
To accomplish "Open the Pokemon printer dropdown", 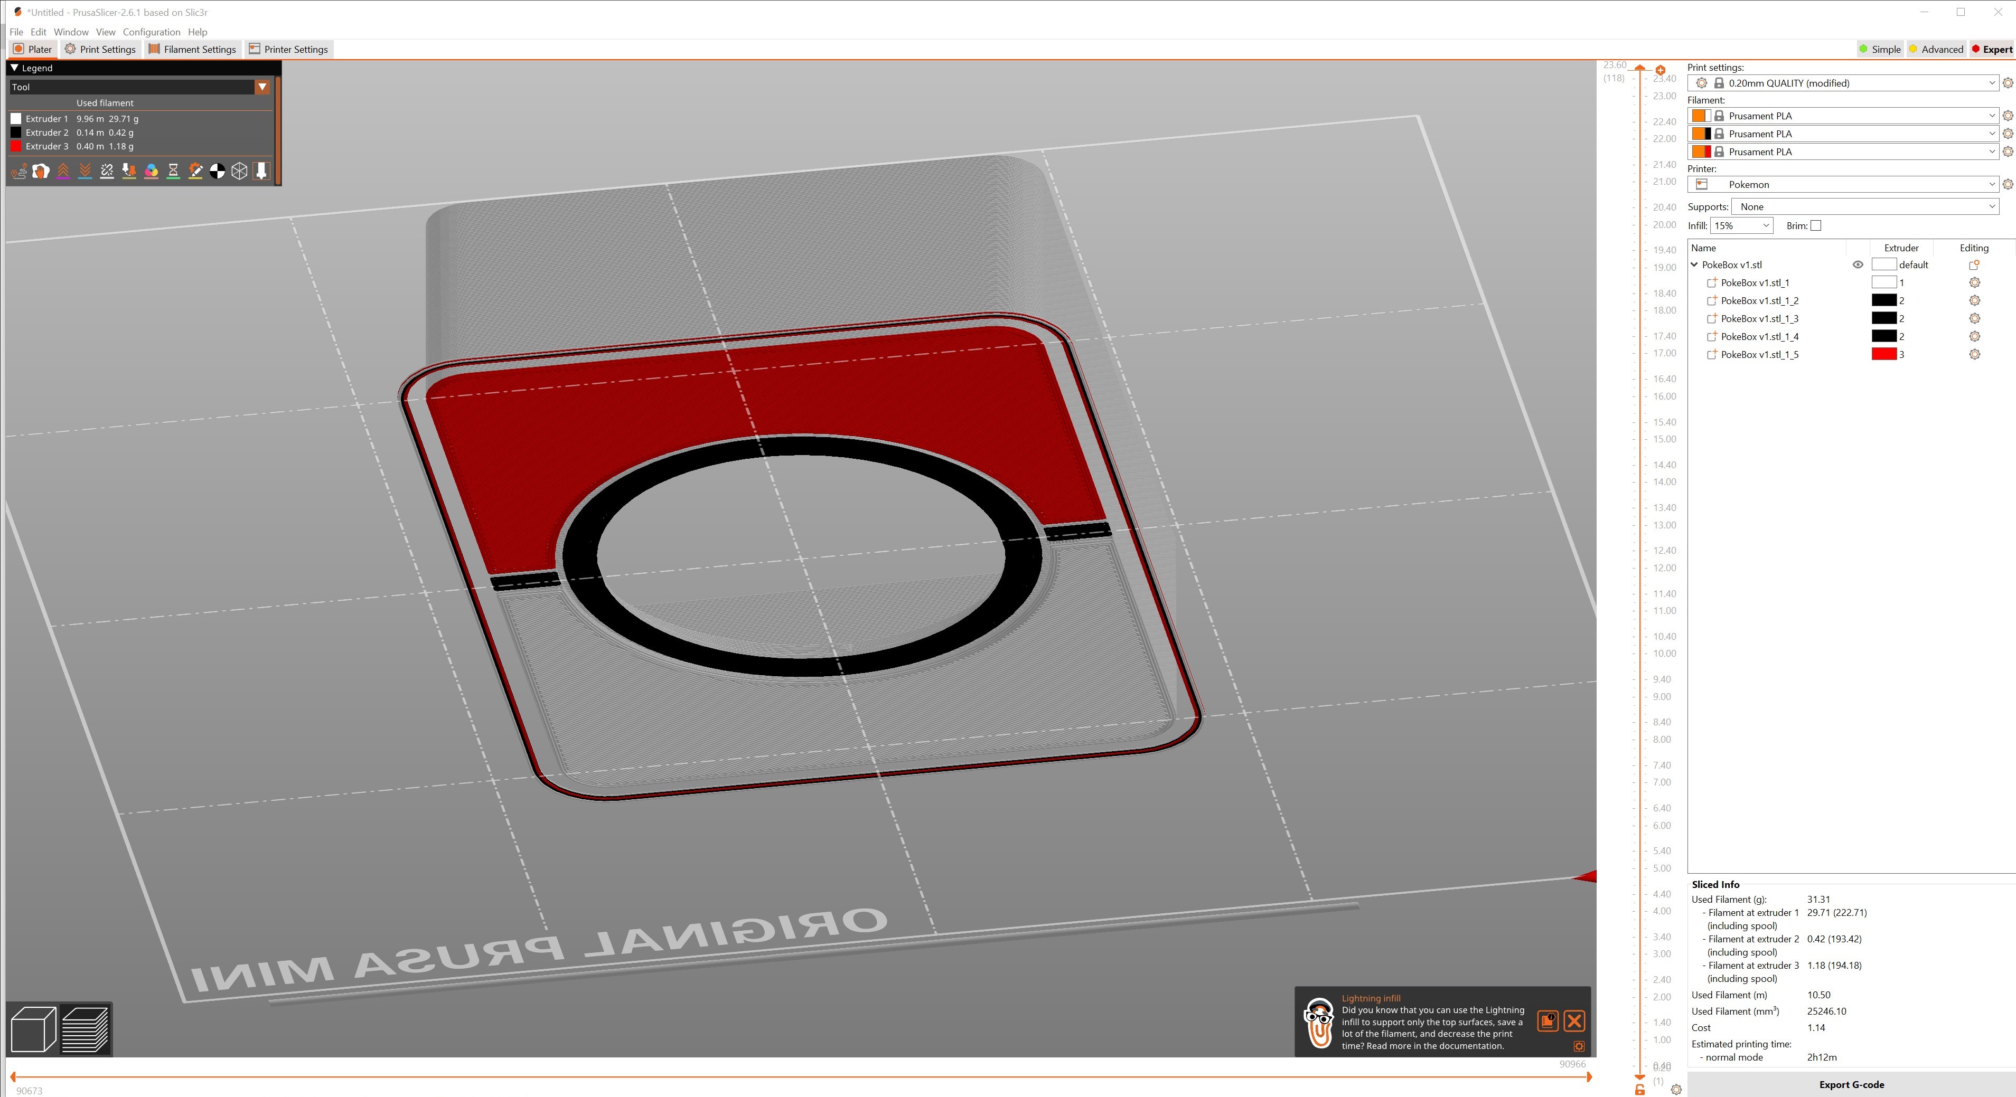I will click(x=1992, y=185).
